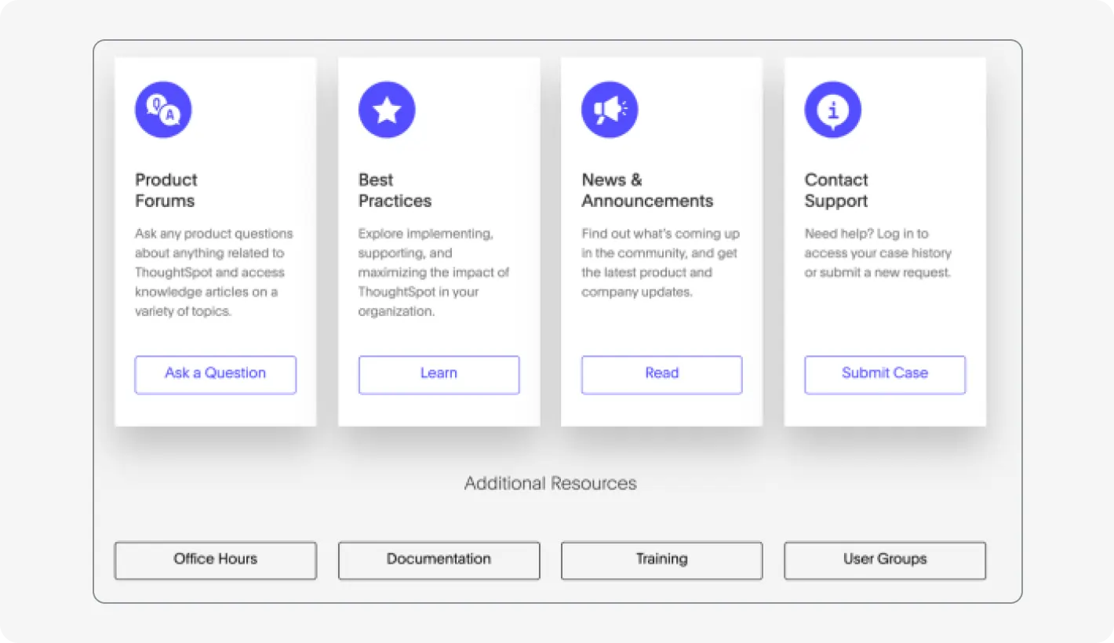Click the Read button

click(661, 374)
